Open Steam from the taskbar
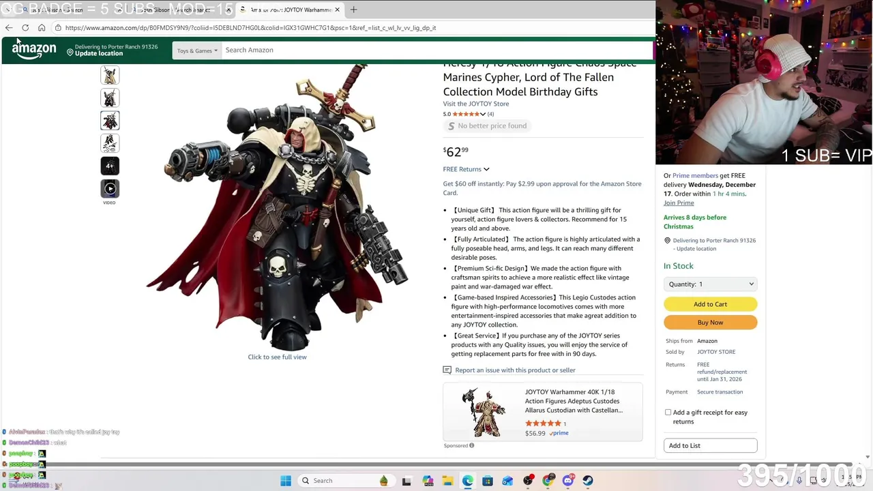This screenshot has height=491, width=873. 588,481
